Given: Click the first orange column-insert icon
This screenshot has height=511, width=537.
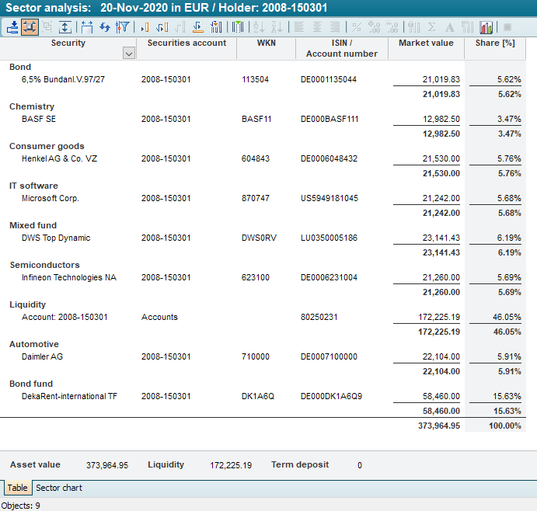Looking at the screenshot, I should (x=145, y=27).
